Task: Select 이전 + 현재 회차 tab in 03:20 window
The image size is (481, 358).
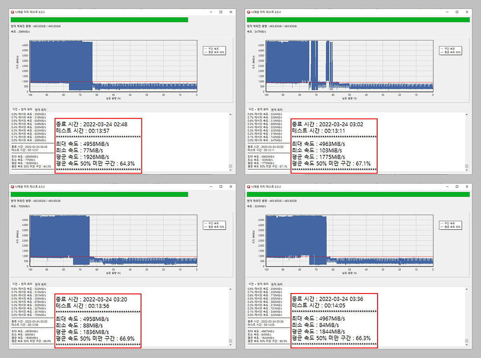Action: pos(22,283)
